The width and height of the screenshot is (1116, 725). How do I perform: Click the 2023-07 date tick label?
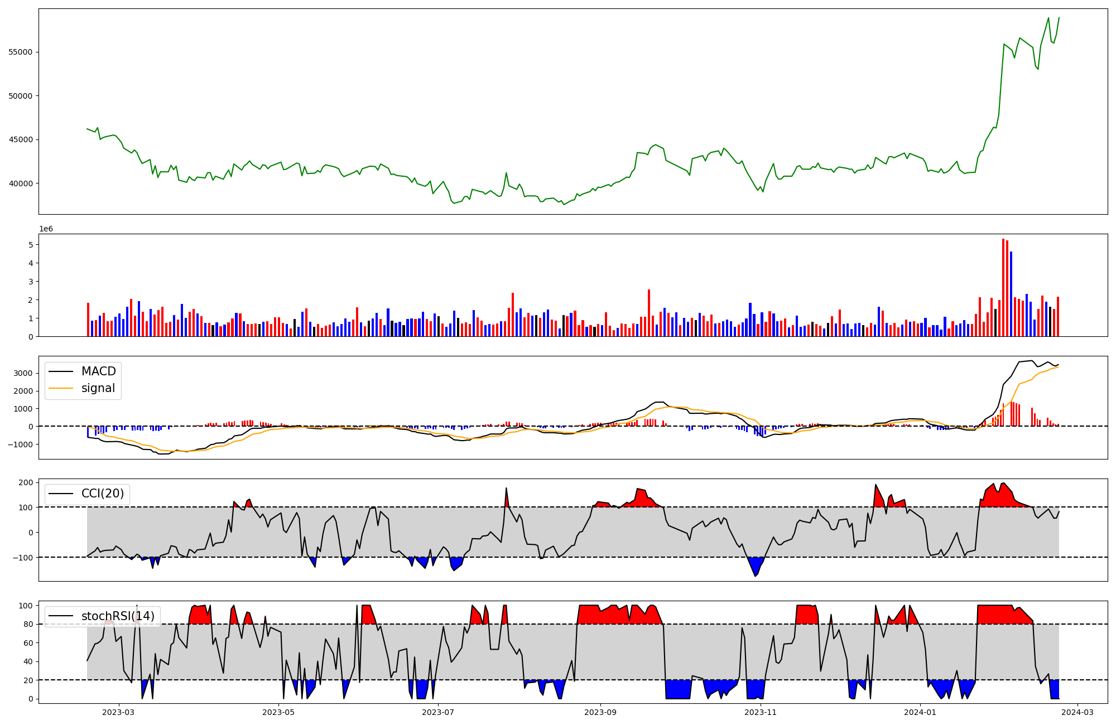click(438, 712)
